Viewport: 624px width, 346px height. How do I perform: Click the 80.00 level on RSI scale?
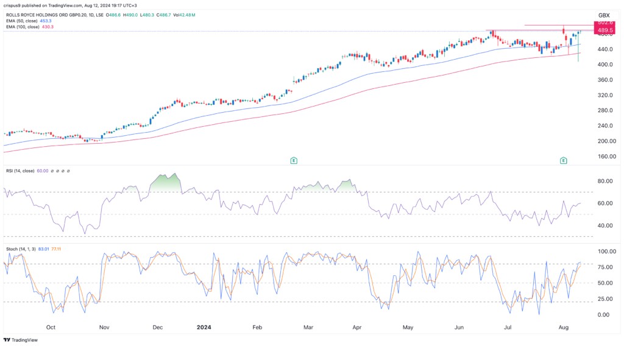point(604,181)
